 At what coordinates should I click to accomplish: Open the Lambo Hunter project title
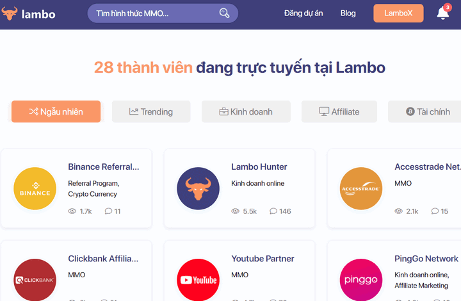(259, 167)
